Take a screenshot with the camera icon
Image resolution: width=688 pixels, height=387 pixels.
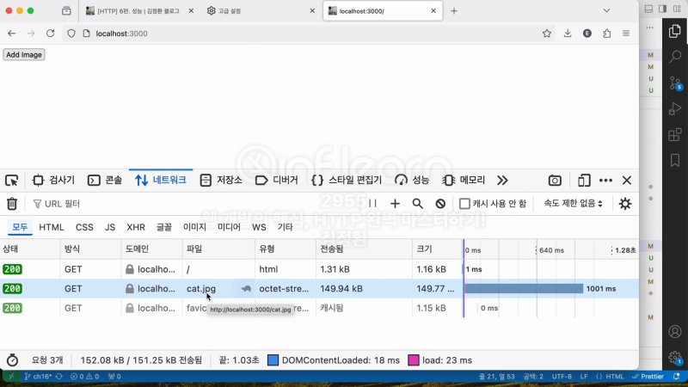[556, 181]
